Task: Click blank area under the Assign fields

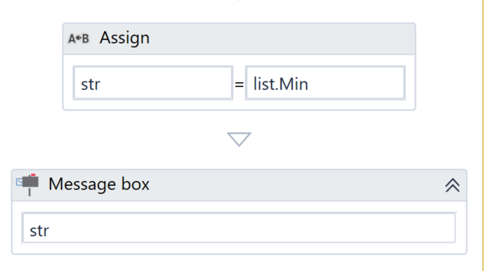Action: (239, 105)
